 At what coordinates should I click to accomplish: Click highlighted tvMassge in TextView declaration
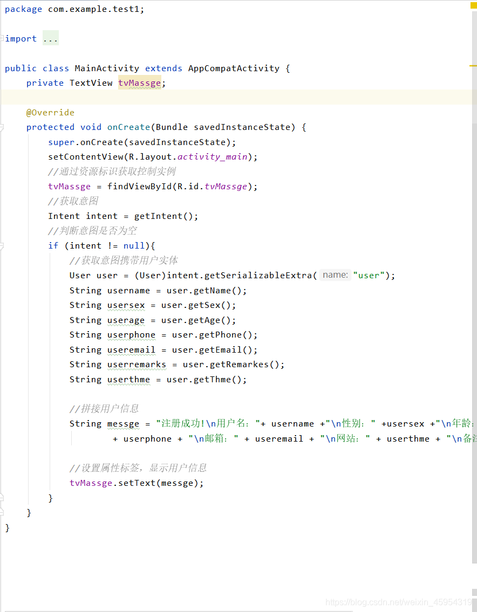coord(139,82)
